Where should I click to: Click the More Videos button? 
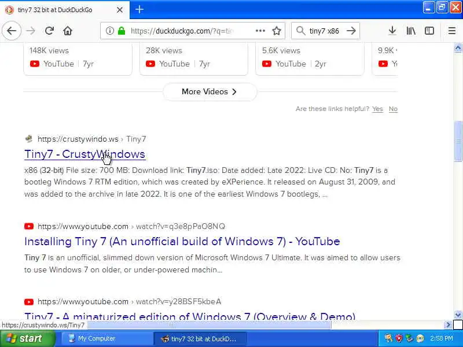210,92
